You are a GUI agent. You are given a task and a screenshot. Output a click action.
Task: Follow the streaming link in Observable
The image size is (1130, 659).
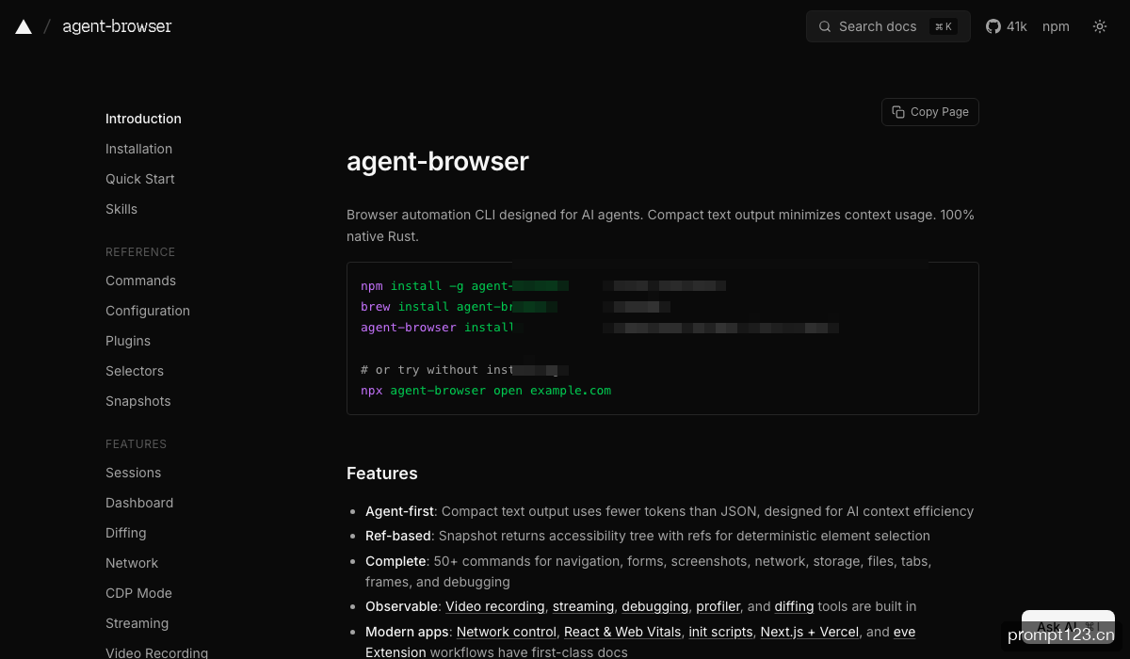tap(584, 606)
